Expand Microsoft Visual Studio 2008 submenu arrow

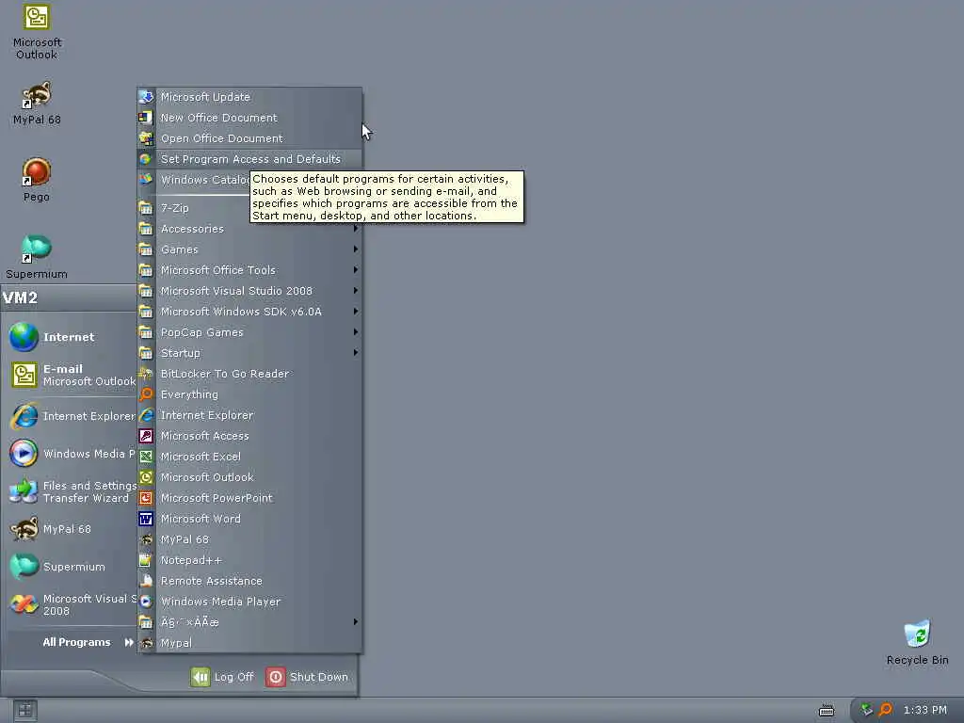point(355,291)
